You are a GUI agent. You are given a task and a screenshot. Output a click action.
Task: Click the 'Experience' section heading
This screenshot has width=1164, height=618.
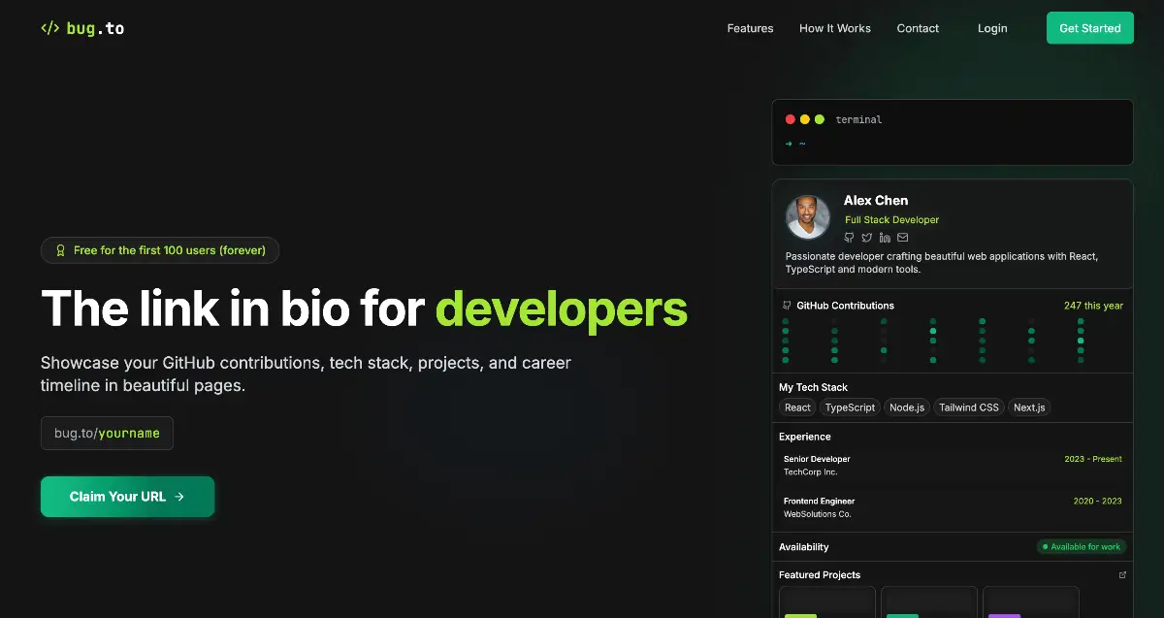point(805,437)
